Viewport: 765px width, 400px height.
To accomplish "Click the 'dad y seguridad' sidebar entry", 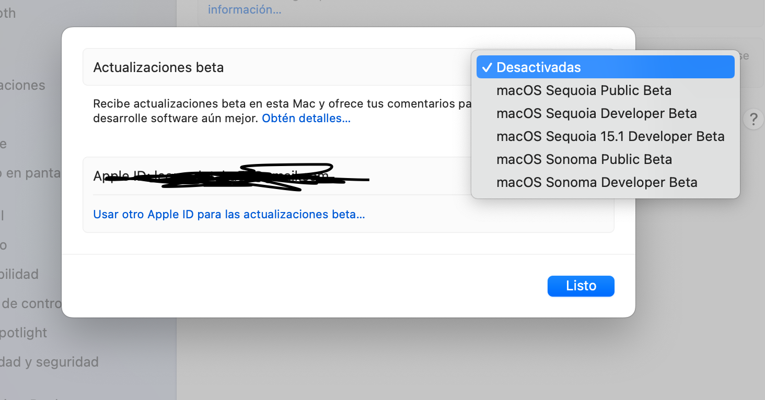I will pyautogui.click(x=49, y=362).
